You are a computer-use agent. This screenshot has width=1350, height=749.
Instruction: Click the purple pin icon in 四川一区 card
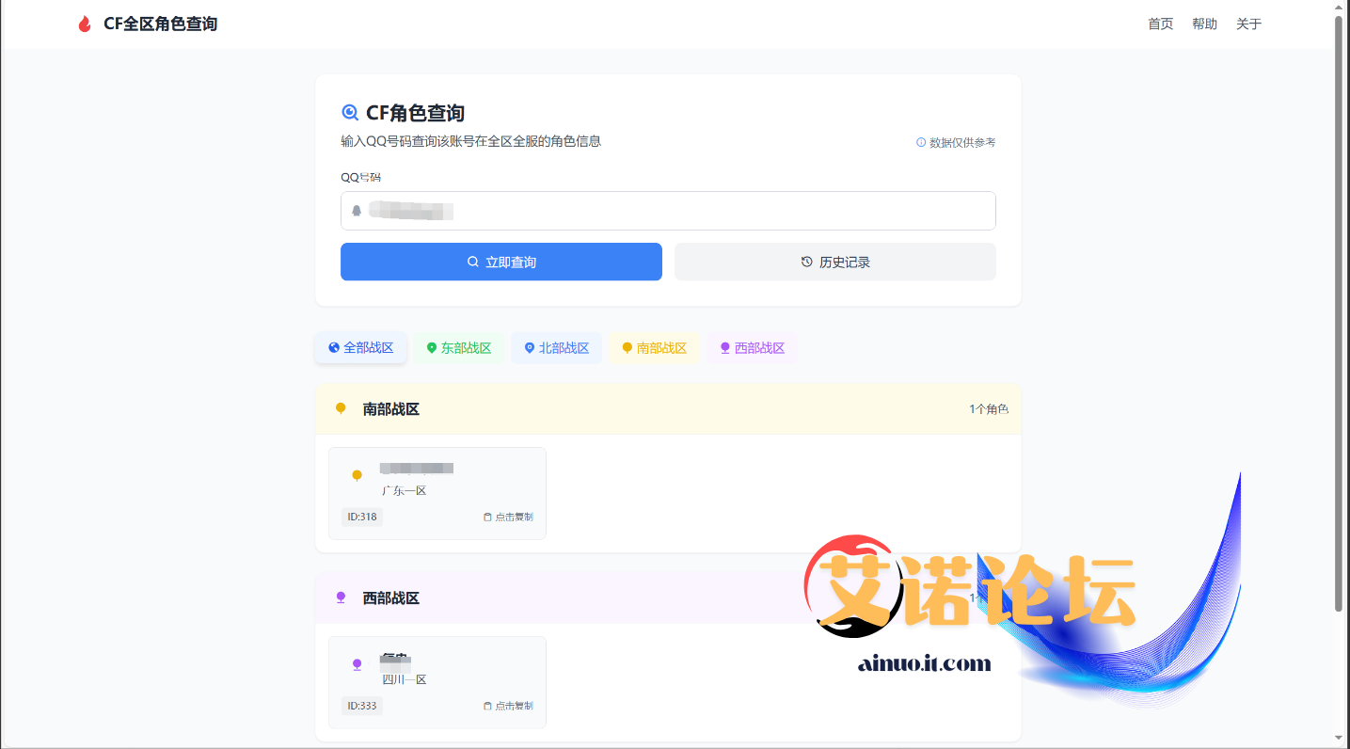pyautogui.click(x=357, y=665)
